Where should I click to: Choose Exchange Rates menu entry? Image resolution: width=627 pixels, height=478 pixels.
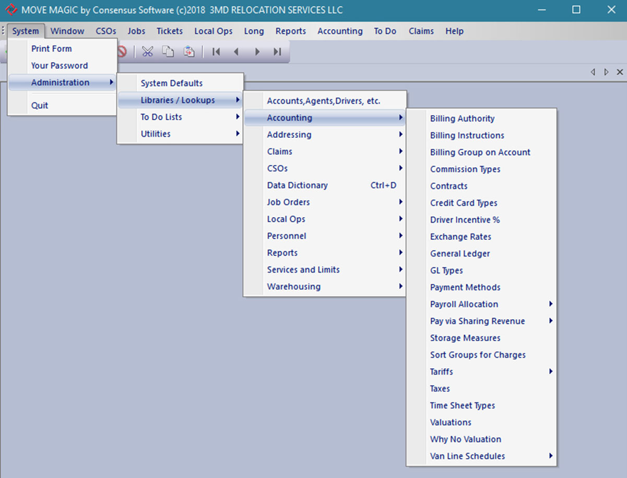pos(460,237)
